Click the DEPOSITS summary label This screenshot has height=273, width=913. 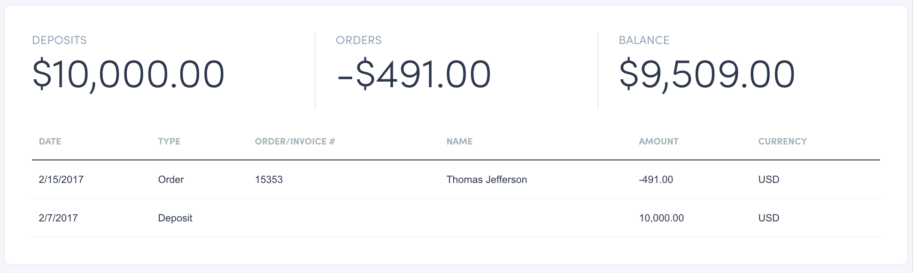tap(59, 40)
